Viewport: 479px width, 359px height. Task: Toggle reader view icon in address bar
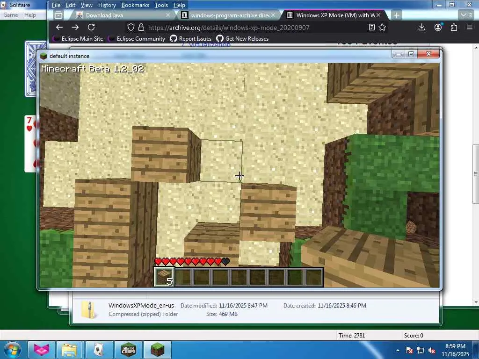pos(372,28)
